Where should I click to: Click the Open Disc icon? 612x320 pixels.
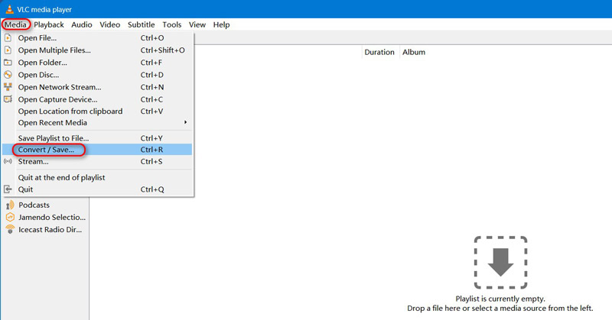(x=8, y=74)
